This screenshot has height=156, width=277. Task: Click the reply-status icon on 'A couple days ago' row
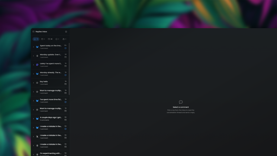(x=65, y=120)
